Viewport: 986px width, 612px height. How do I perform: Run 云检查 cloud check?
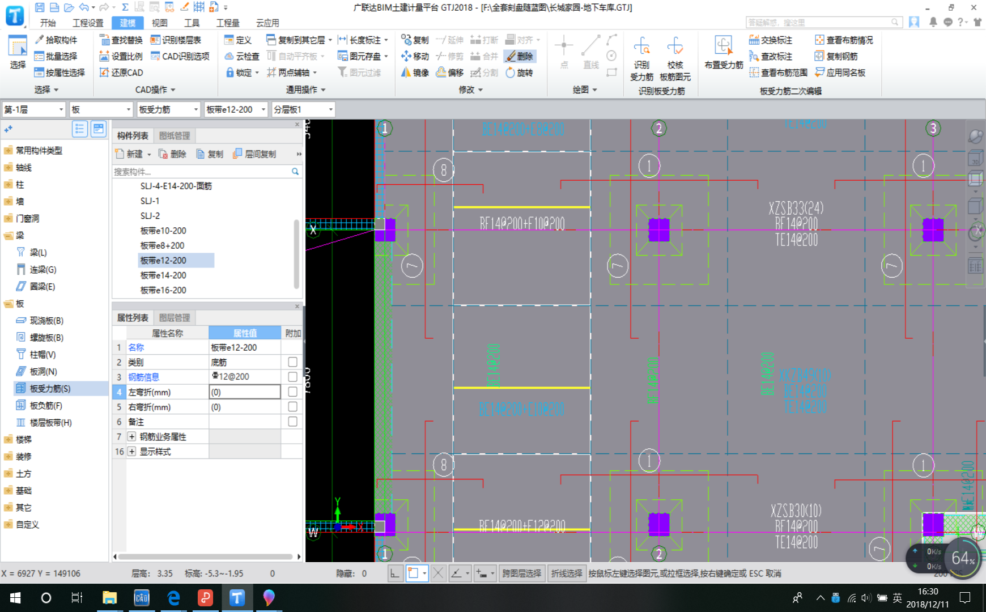click(x=242, y=56)
